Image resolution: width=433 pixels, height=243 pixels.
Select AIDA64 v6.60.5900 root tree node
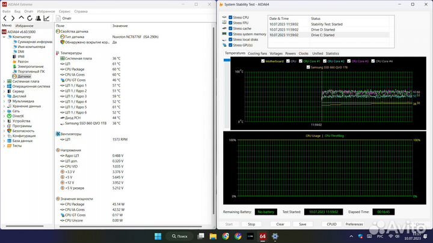(19, 32)
